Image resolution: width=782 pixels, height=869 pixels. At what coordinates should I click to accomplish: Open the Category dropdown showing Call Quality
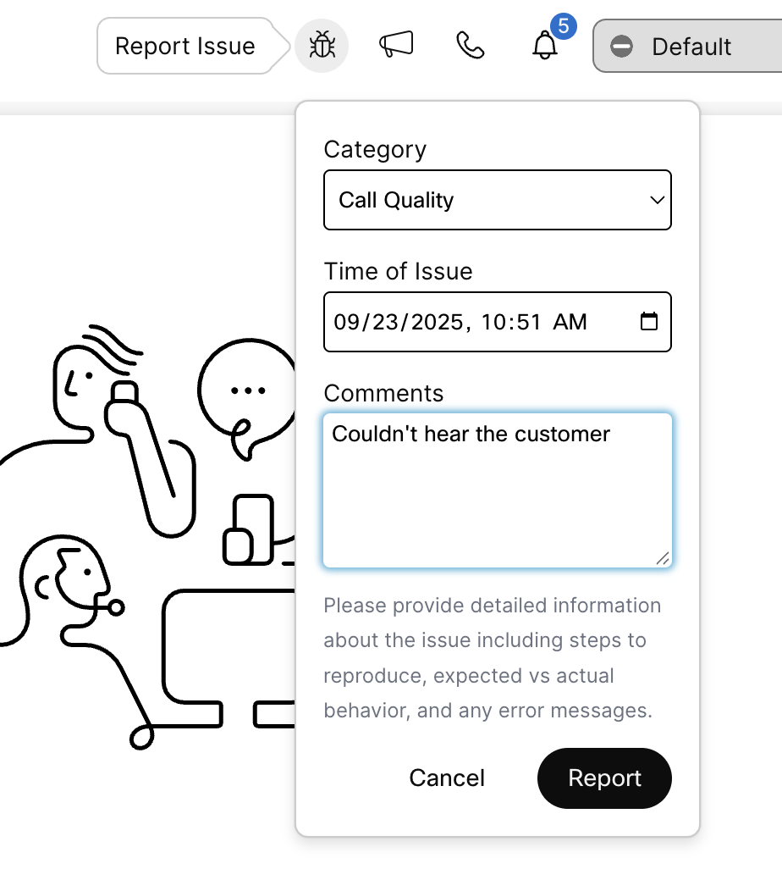497,200
